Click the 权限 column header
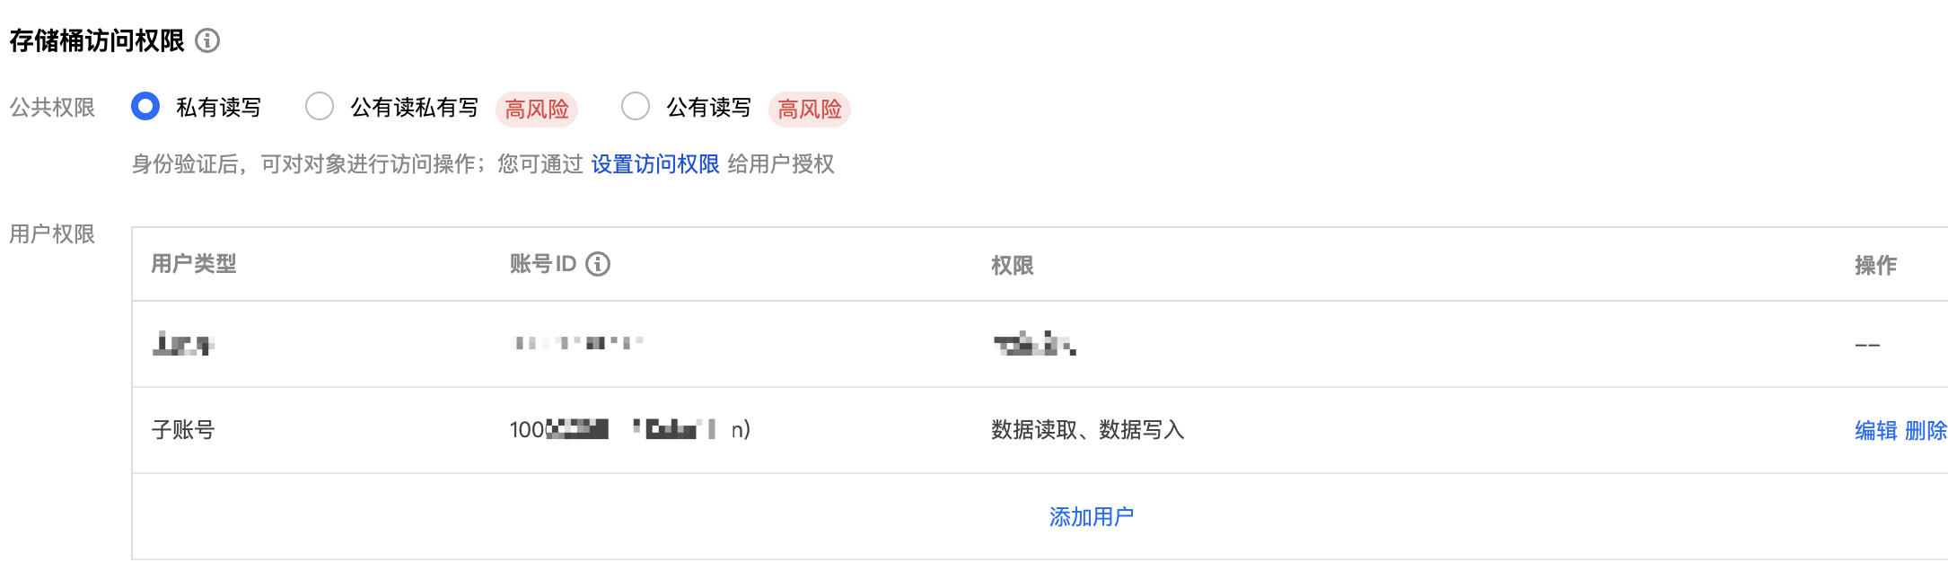The width and height of the screenshot is (1948, 580). pyautogui.click(x=1012, y=265)
